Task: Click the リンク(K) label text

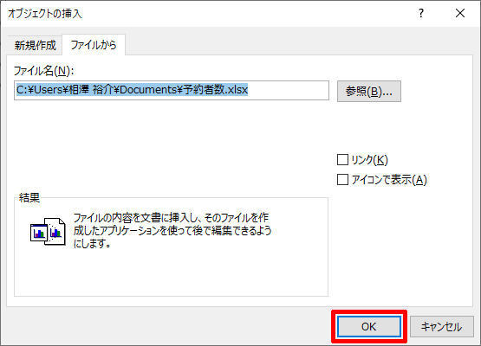Action: 370,159
